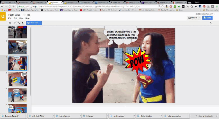
Task: Open the move-to-folder icon beside title
Action: pos(28,15)
